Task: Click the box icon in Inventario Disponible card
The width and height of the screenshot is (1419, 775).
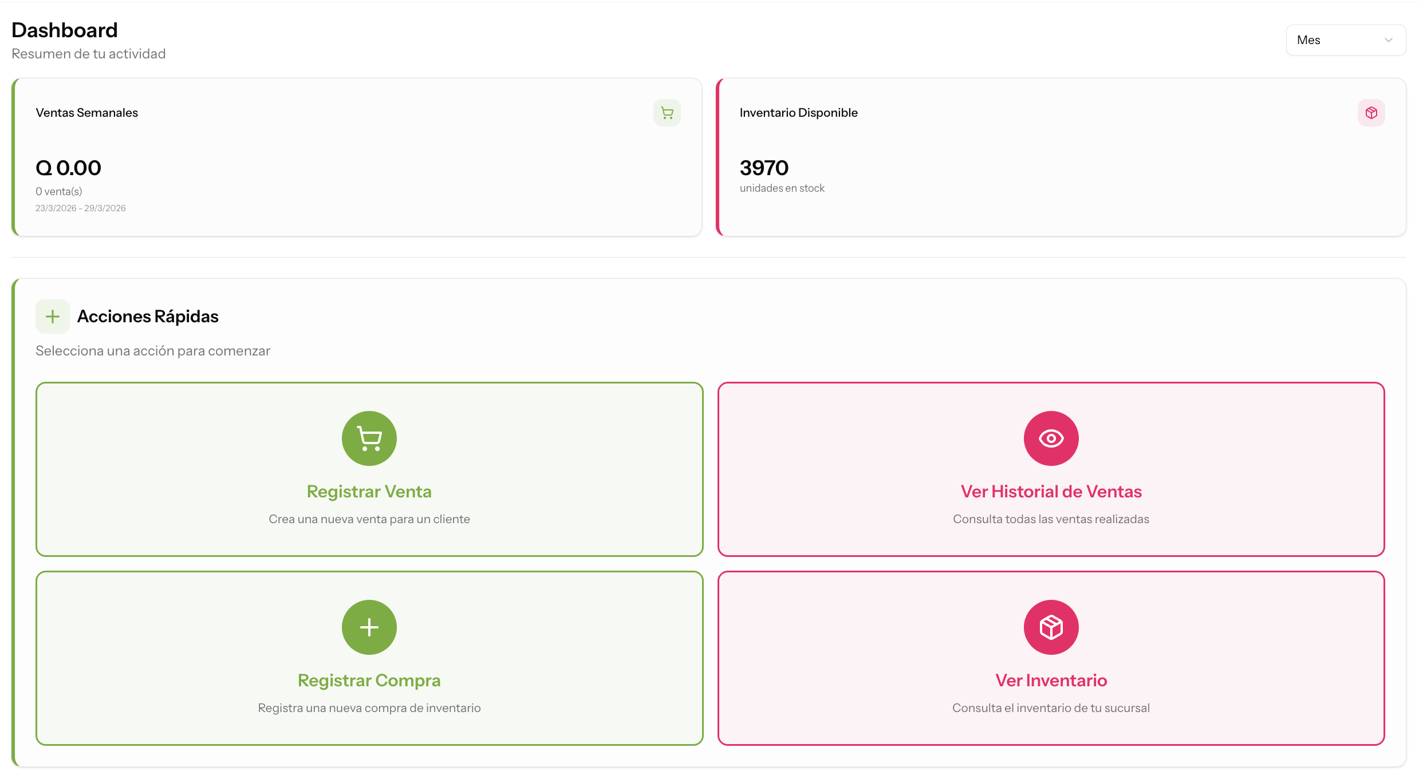Action: click(x=1371, y=113)
